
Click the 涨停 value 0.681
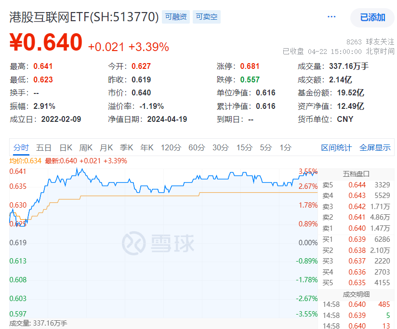pyautogui.click(x=250, y=66)
